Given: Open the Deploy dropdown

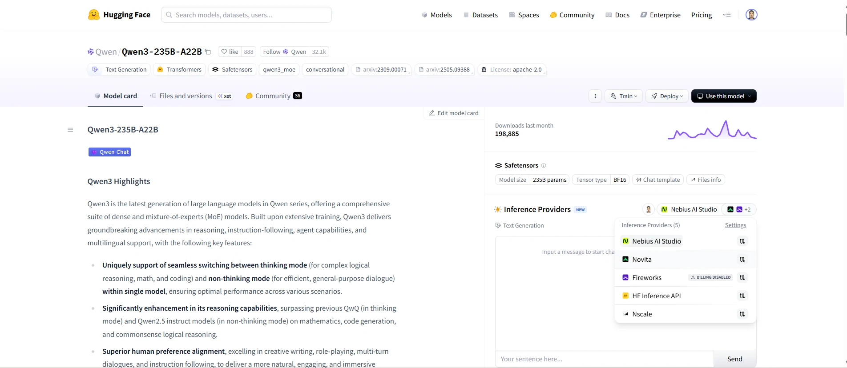Looking at the screenshot, I should pos(667,96).
